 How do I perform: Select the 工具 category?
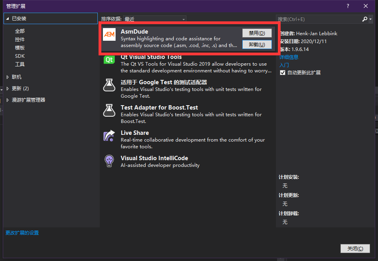pos(19,64)
